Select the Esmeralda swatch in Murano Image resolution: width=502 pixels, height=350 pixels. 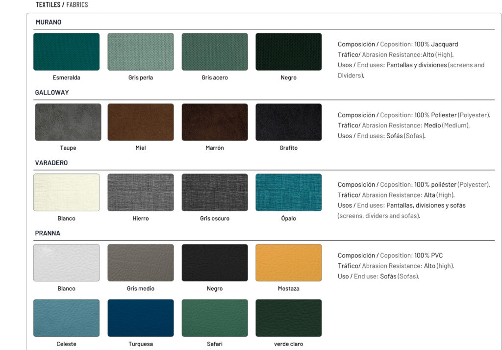tap(66, 51)
